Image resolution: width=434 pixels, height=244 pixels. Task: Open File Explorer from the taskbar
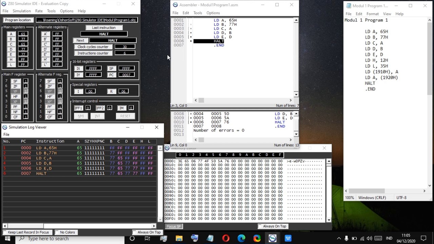point(179,239)
